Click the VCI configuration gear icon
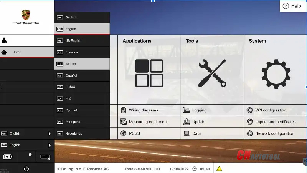Screen dimensions: 307x173 250,110
